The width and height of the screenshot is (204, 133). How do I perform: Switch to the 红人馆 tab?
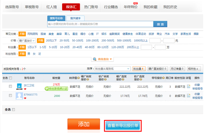tap(52, 7)
